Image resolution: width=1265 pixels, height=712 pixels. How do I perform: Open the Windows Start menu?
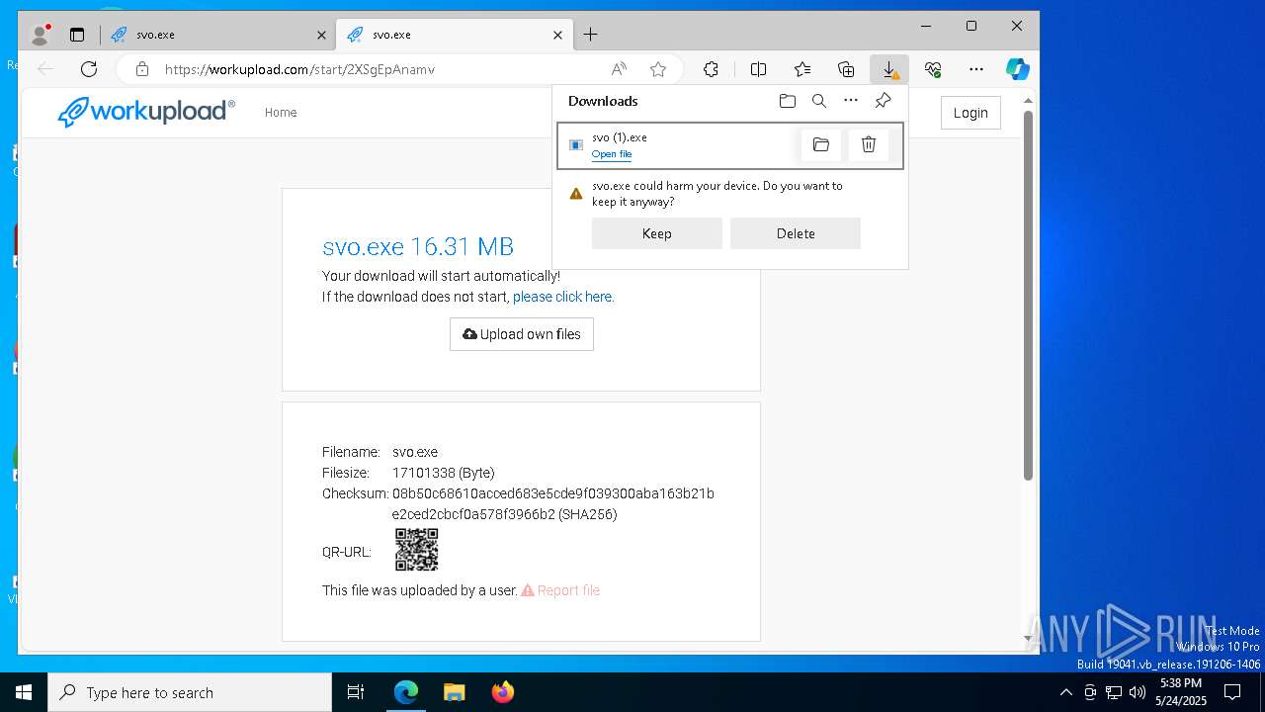coord(24,692)
